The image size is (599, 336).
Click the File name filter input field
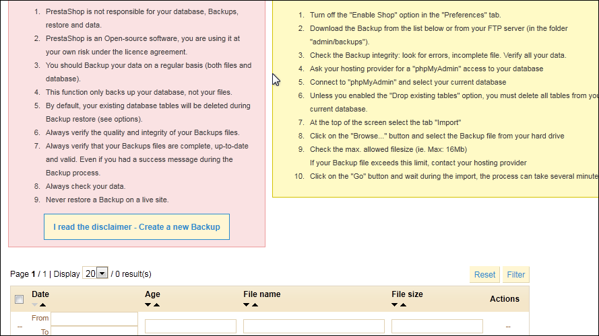313,327
